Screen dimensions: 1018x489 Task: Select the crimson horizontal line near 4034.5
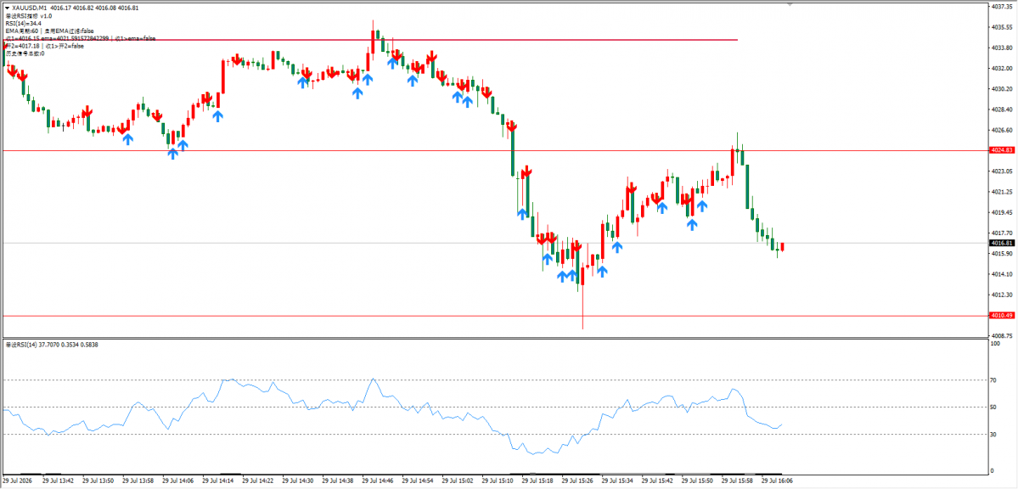coord(370,40)
